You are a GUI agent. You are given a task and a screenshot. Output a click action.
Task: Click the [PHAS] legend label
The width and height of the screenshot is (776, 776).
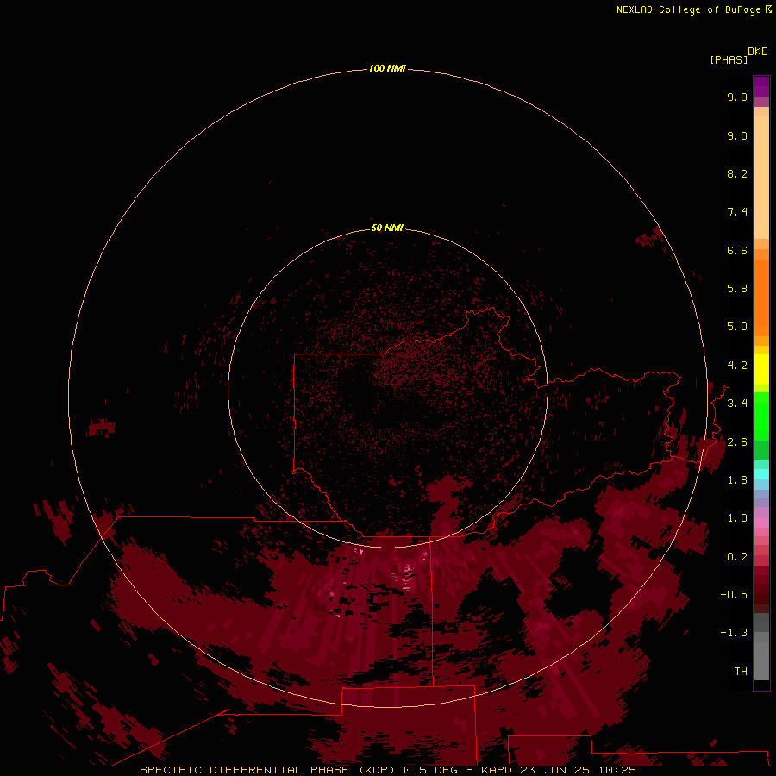point(729,59)
